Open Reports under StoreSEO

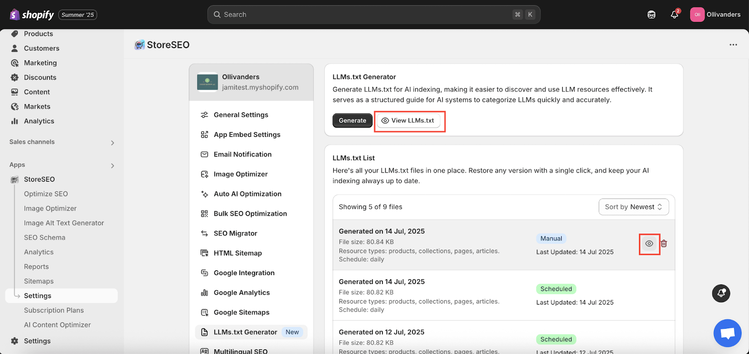point(36,267)
